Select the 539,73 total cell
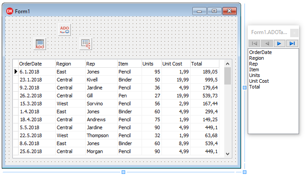This screenshot has width=307, height=177. 205,96
